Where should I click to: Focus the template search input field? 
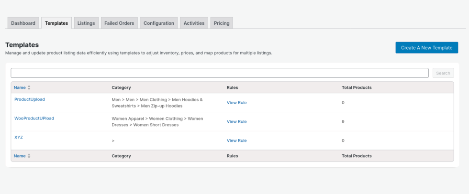[219, 73]
